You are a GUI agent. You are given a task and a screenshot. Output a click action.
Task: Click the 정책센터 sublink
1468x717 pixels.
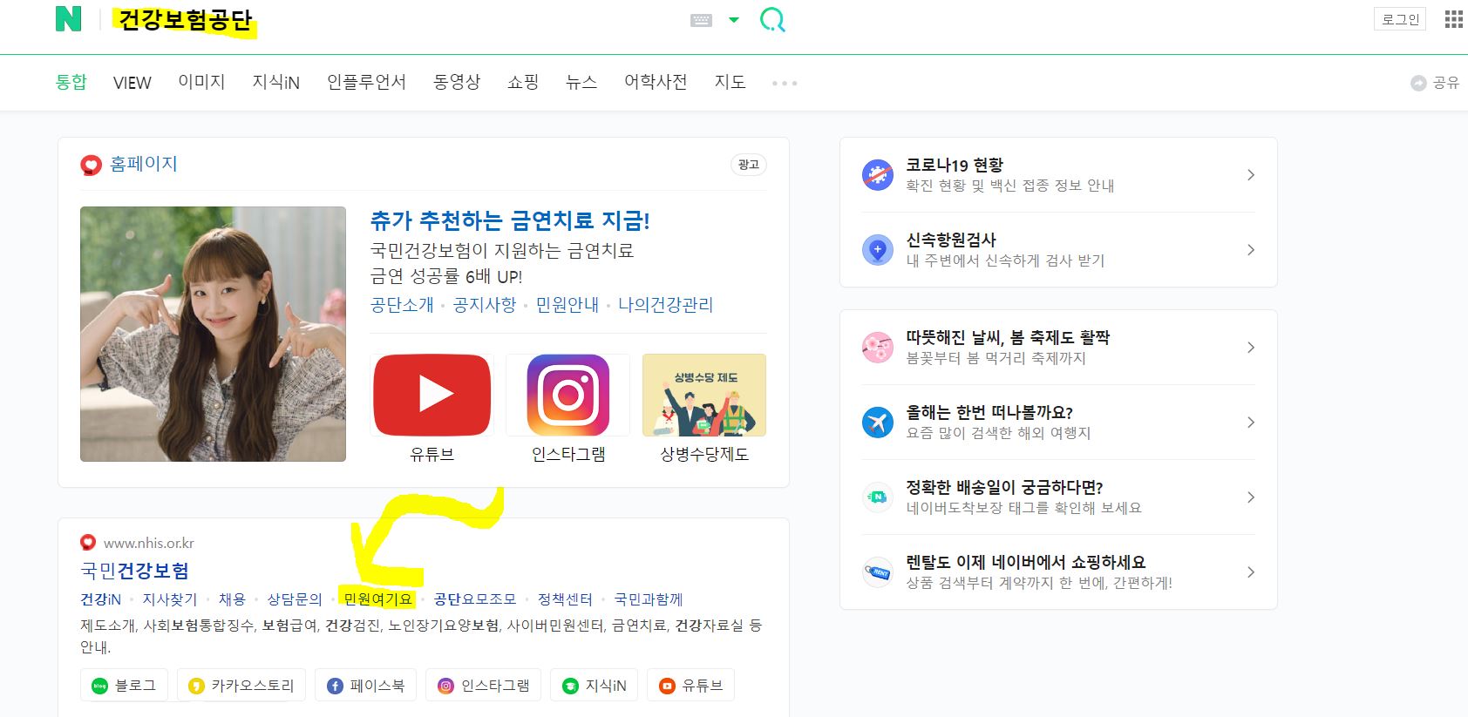[565, 599]
